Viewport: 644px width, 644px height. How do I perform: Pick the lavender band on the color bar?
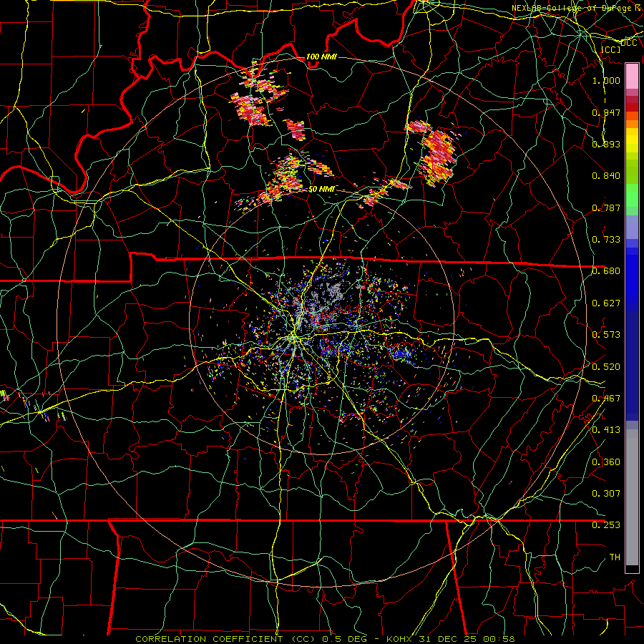pos(632,227)
